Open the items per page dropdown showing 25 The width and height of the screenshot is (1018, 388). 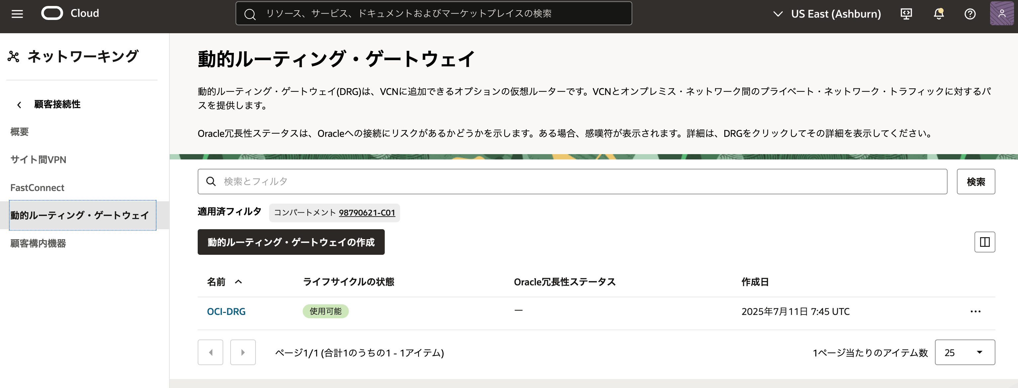coord(965,352)
